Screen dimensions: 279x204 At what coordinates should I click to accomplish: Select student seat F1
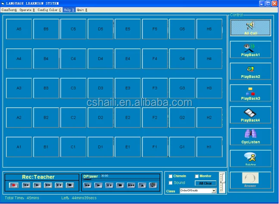(x=155, y=147)
